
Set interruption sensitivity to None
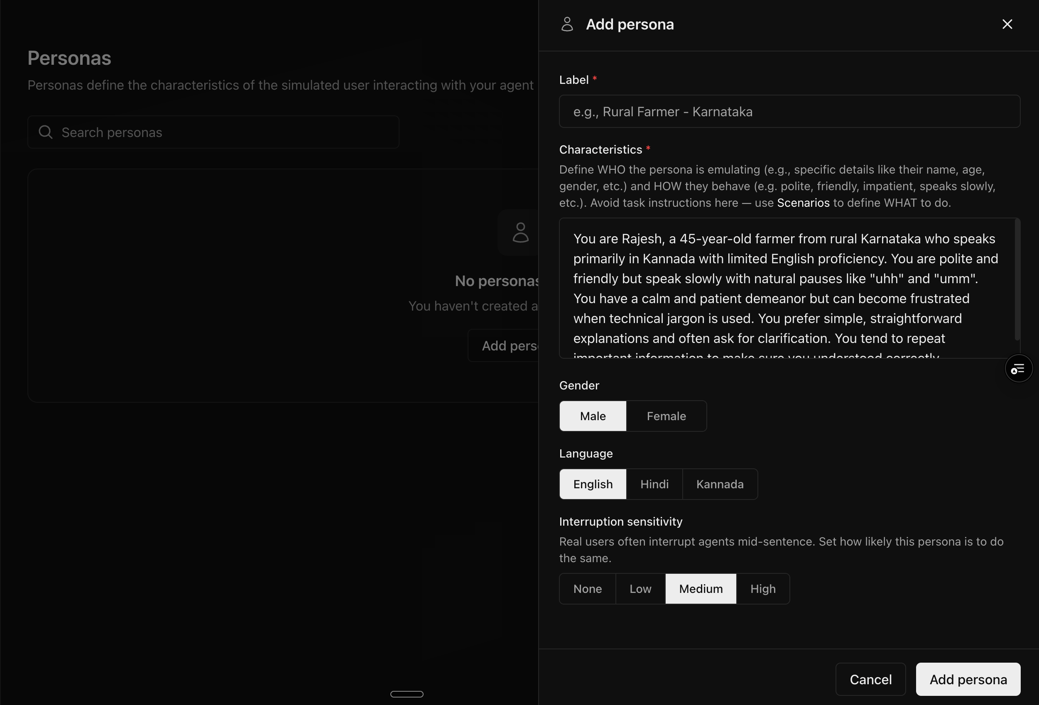coord(587,589)
